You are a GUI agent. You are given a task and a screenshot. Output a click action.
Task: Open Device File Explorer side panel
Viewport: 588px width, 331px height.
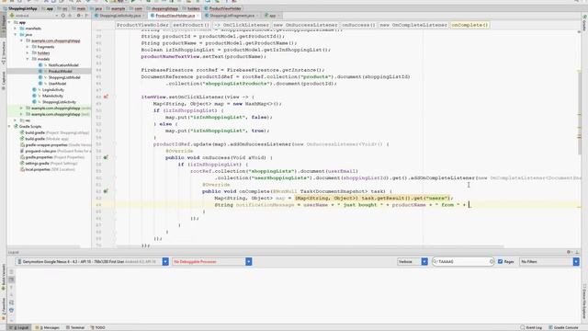click(x=584, y=302)
